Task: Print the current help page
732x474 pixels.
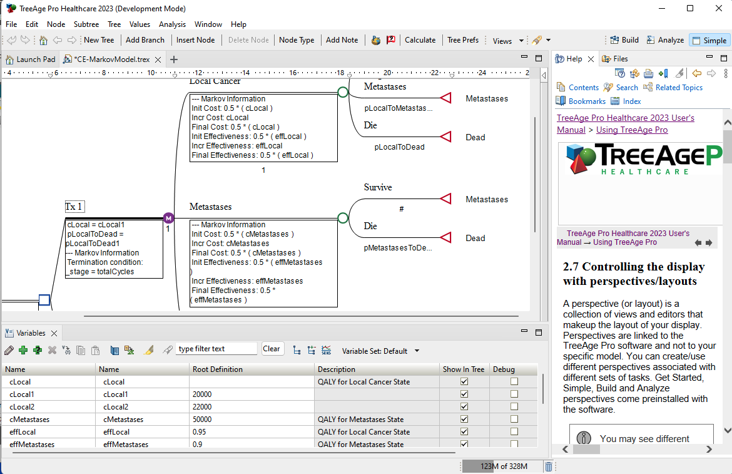Action: 648,73
